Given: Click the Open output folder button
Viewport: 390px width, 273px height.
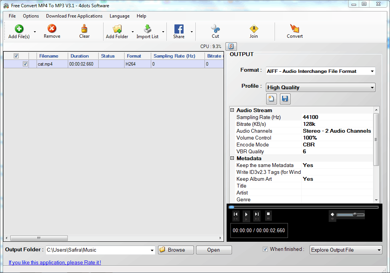Looking at the screenshot, I should tap(214, 250).
